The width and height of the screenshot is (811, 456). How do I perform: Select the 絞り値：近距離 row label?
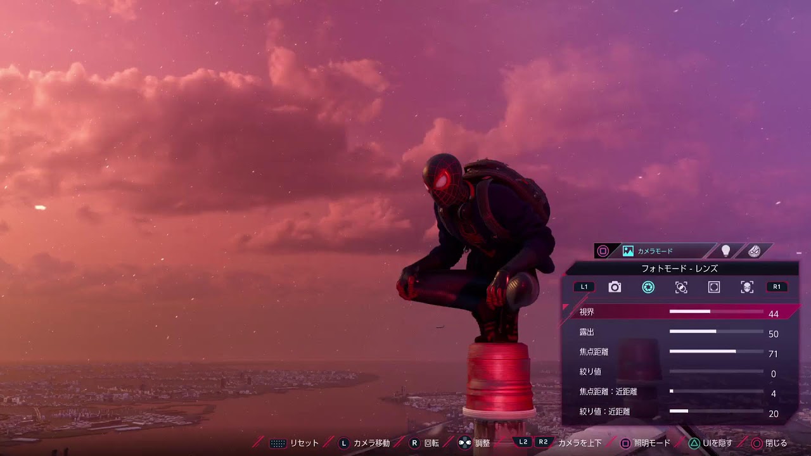pyautogui.click(x=604, y=412)
